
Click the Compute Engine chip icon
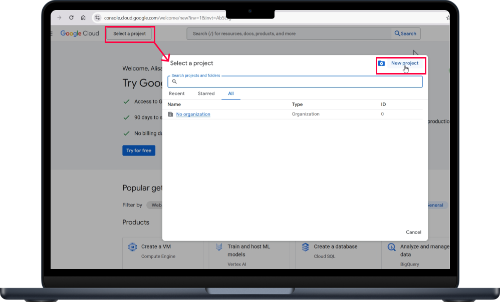point(132,247)
